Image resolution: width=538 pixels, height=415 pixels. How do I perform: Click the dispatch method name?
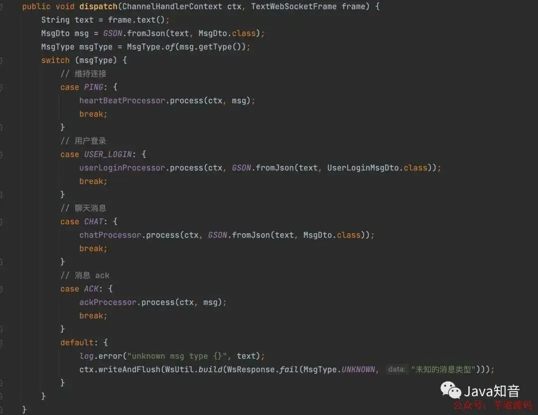(98, 6)
